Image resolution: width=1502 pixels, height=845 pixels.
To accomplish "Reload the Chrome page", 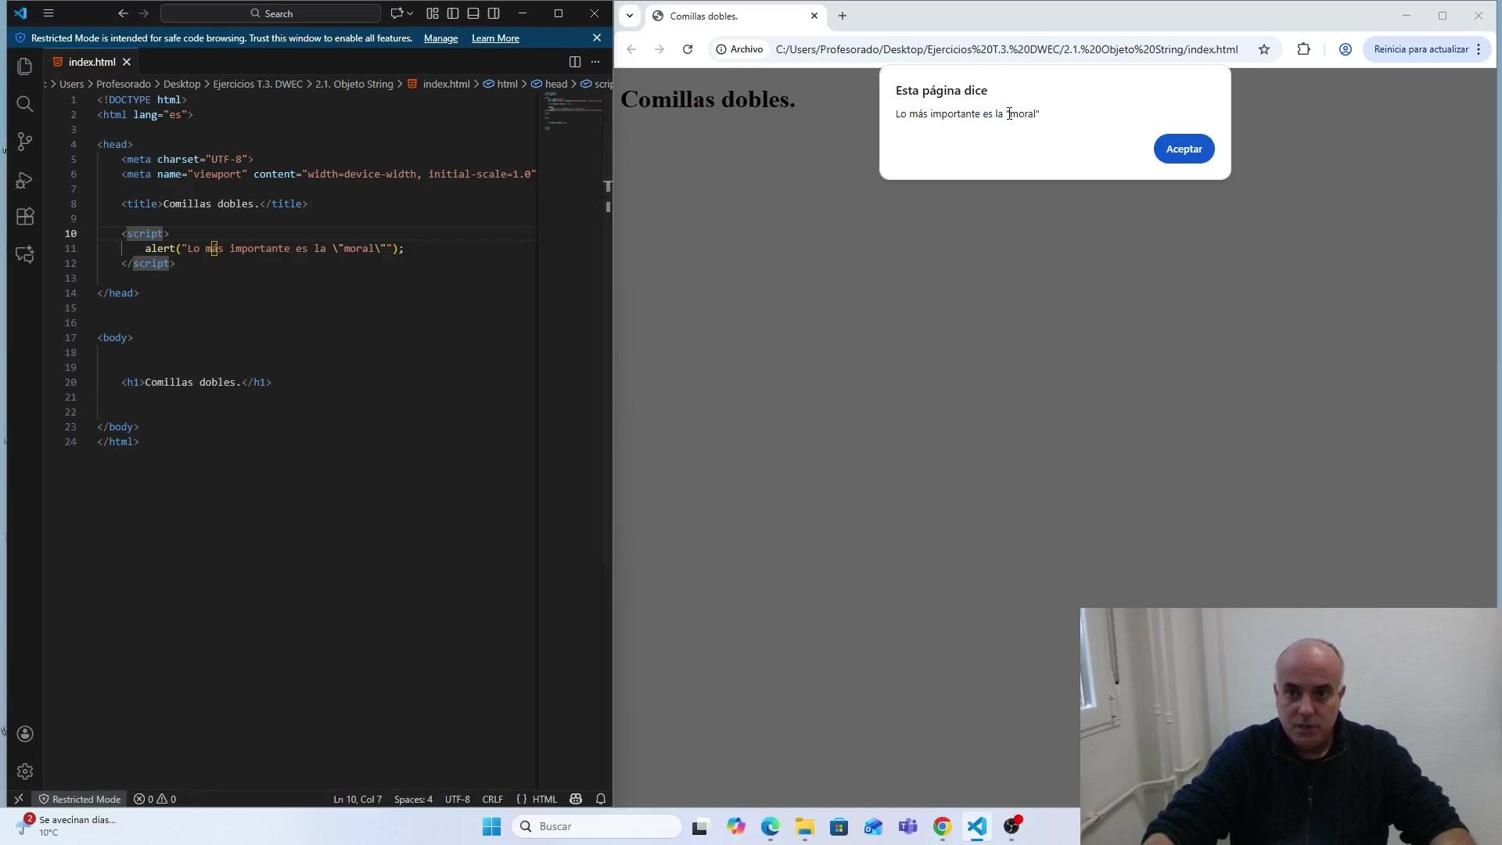I will (688, 49).
